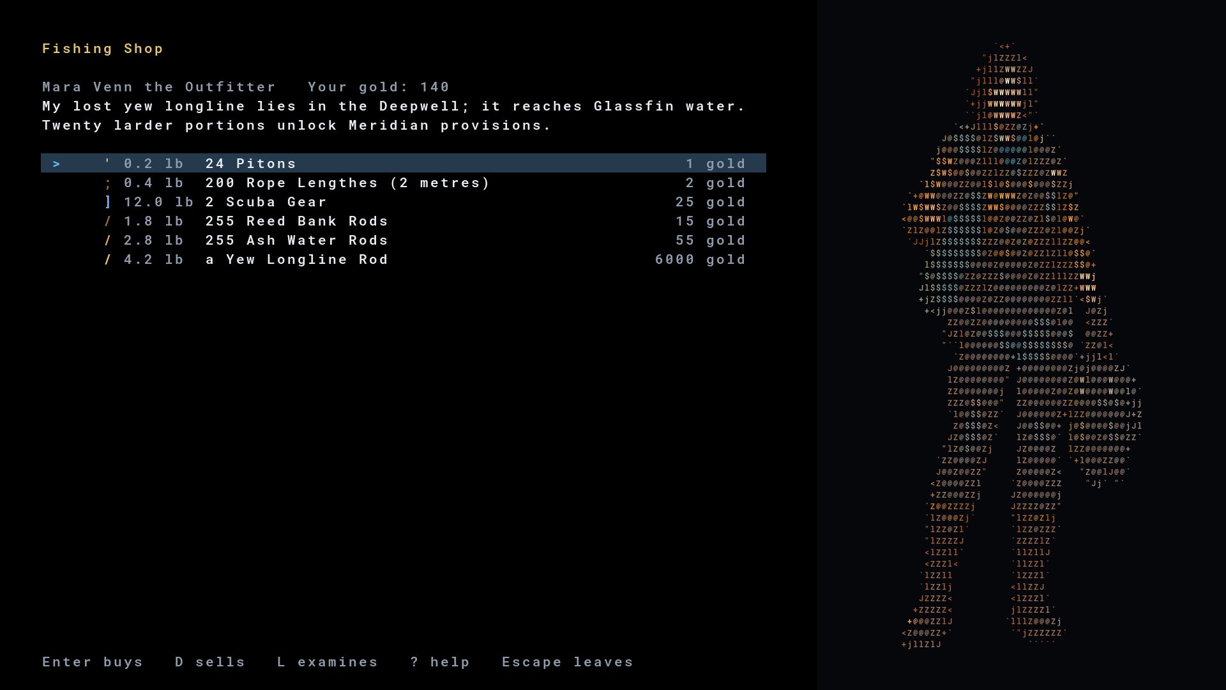Click the D sells command
1226x690 pixels.
[210, 662]
